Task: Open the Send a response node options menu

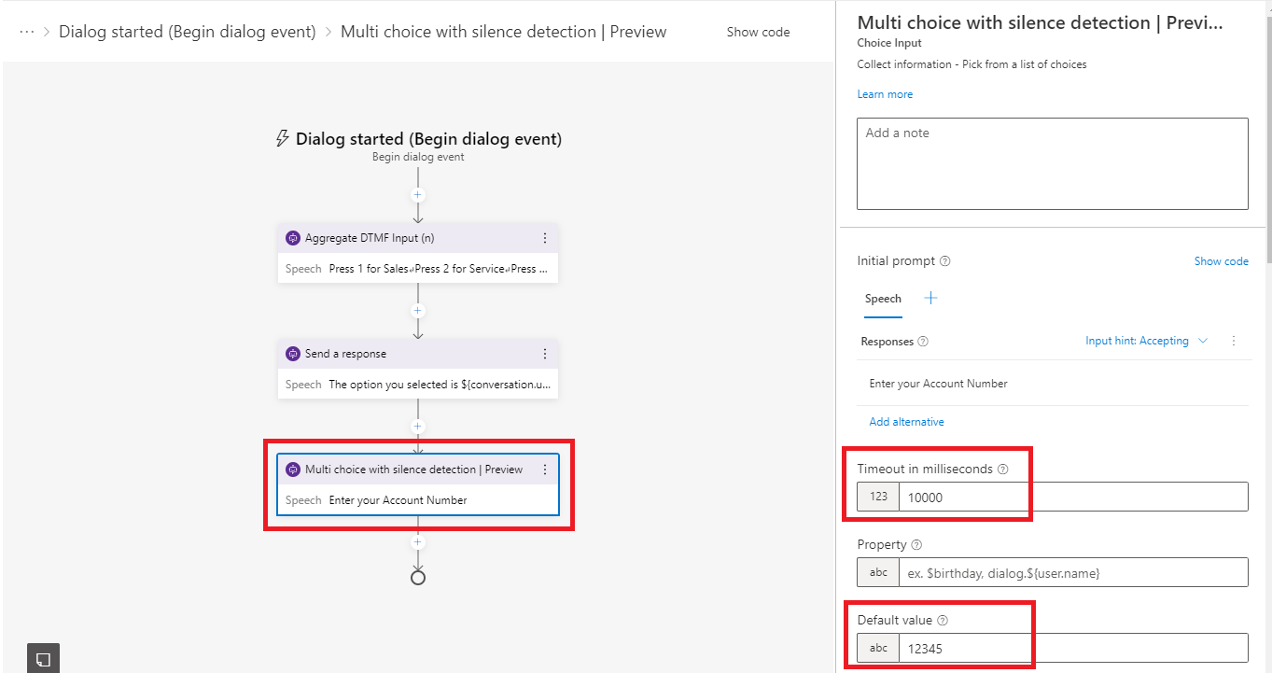Action: pyautogui.click(x=545, y=354)
